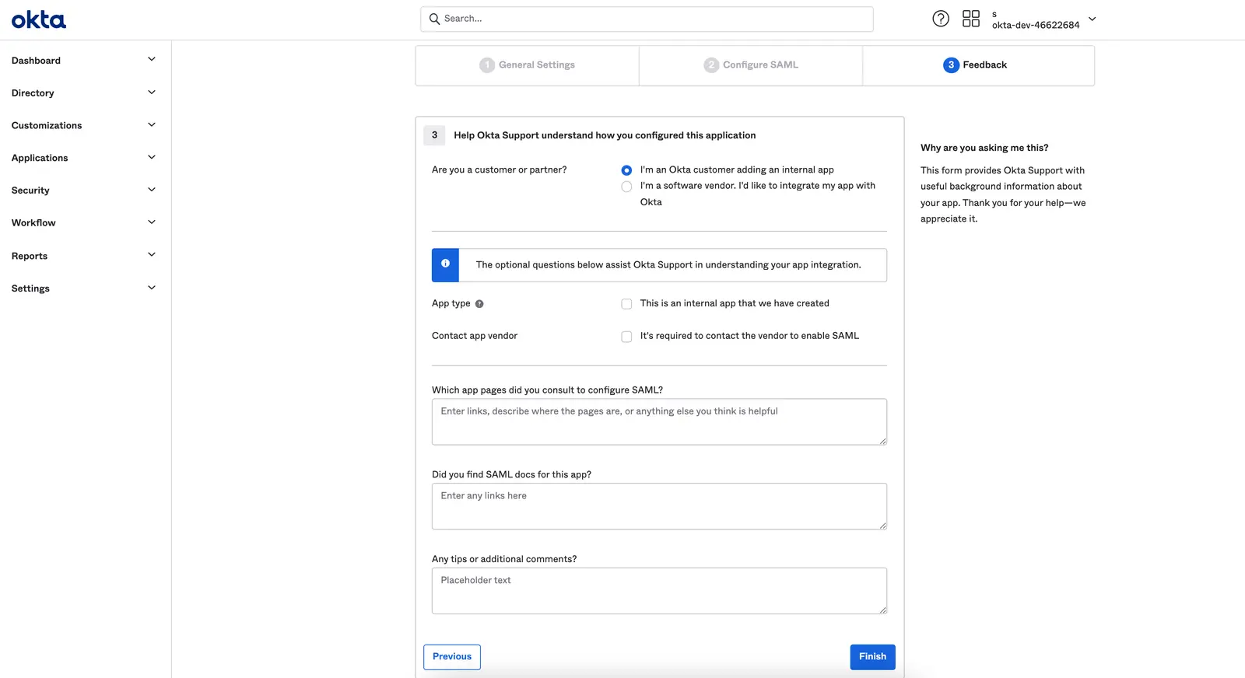The image size is (1245, 678).
Task: Click the 'Which app pages did you consult' text area
Action: coord(659,422)
